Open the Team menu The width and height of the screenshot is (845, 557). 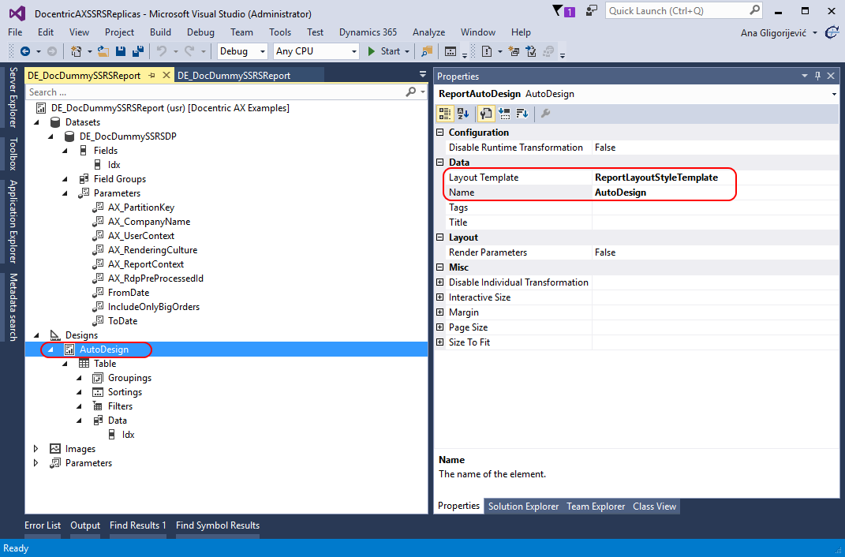pos(241,32)
